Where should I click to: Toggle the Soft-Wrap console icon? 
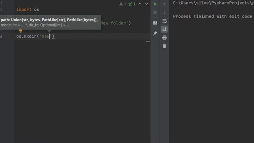pos(164,21)
